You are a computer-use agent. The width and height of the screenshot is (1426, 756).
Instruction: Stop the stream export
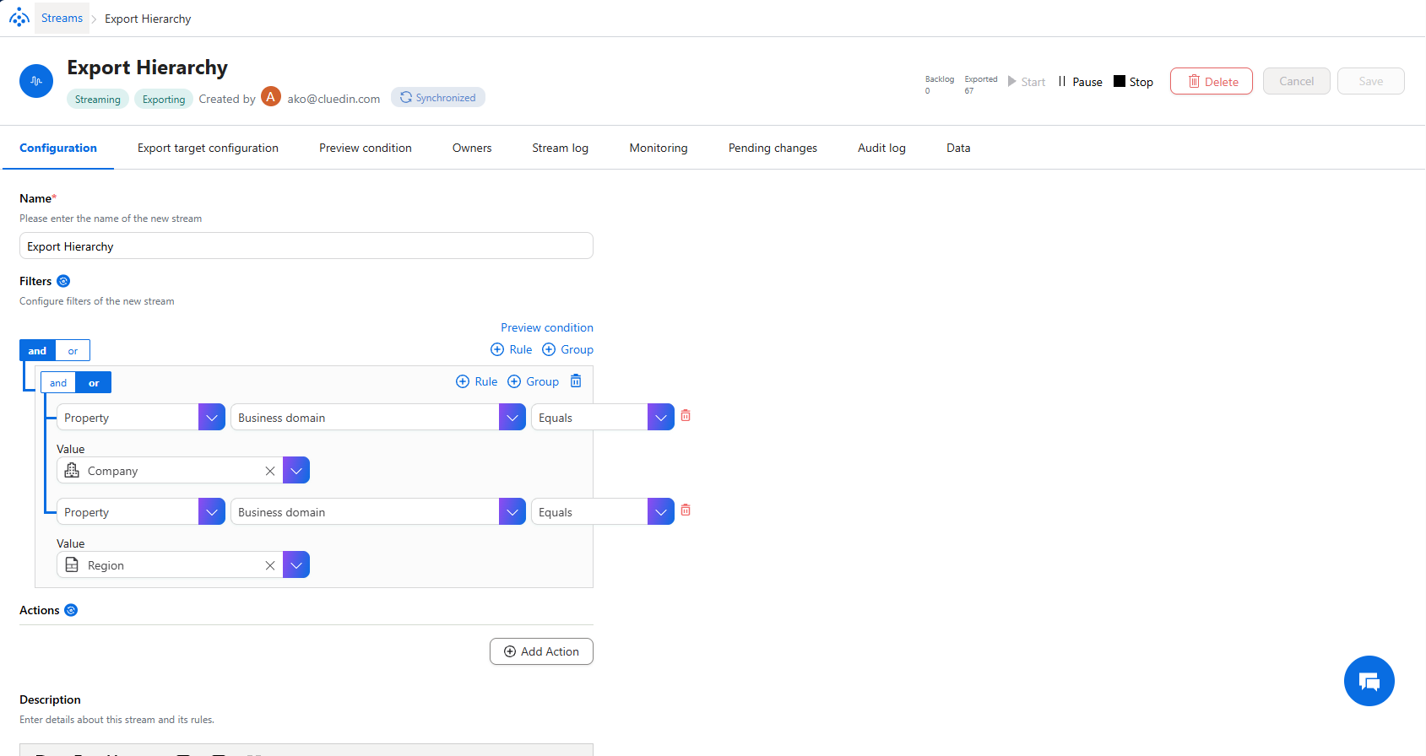pyautogui.click(x=1133, y=82)
